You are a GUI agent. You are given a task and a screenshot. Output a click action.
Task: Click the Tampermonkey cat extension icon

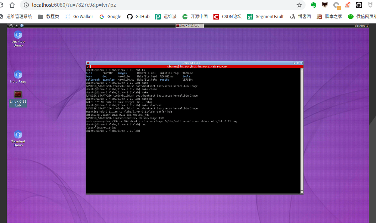click(x=324, y=5)
